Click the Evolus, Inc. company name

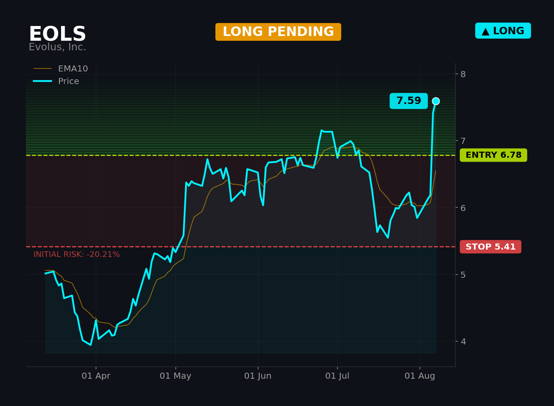57,47
